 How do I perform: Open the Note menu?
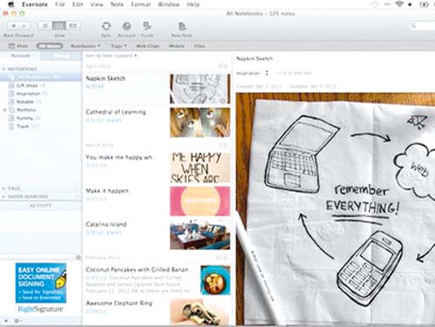(x=117, y=4)
